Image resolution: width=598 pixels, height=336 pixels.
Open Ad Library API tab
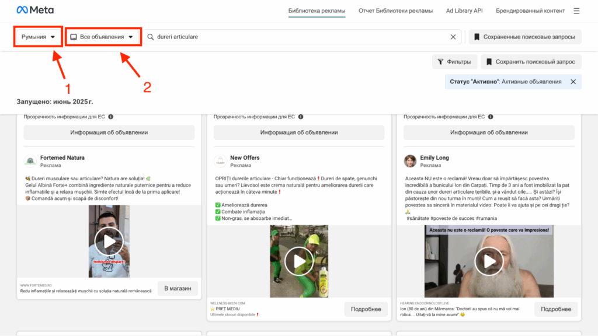pos(464,10)
